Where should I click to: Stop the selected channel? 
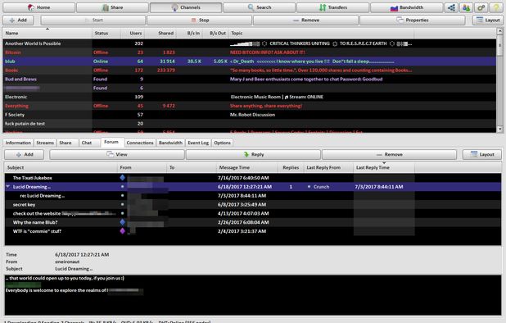pyautogui.click(x=200, y=20)
